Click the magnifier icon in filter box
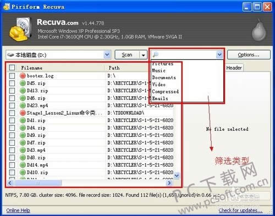Viewport: 275px width, 216px height. pos(155,54)
